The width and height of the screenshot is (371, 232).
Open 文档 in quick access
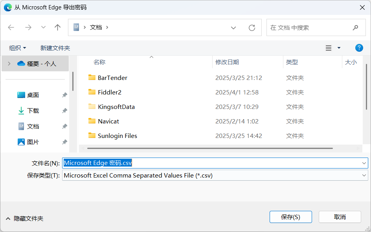pos(33,127)
